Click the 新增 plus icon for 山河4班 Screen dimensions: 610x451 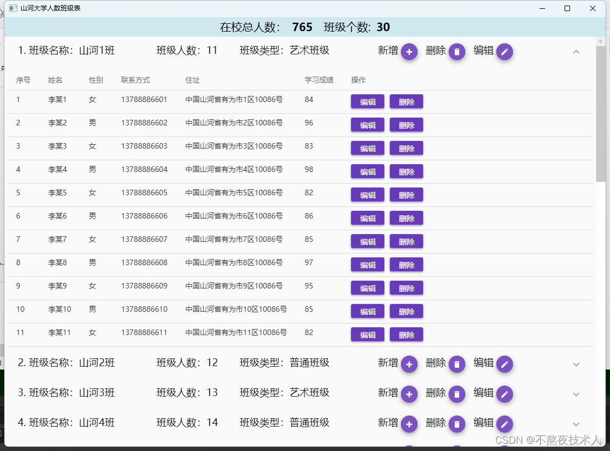pyautogui.click(x=409, y=424)
